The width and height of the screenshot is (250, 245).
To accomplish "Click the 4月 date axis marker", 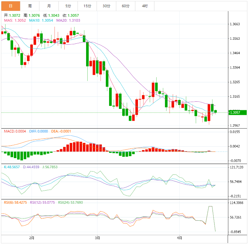I will tap(179, 237).
